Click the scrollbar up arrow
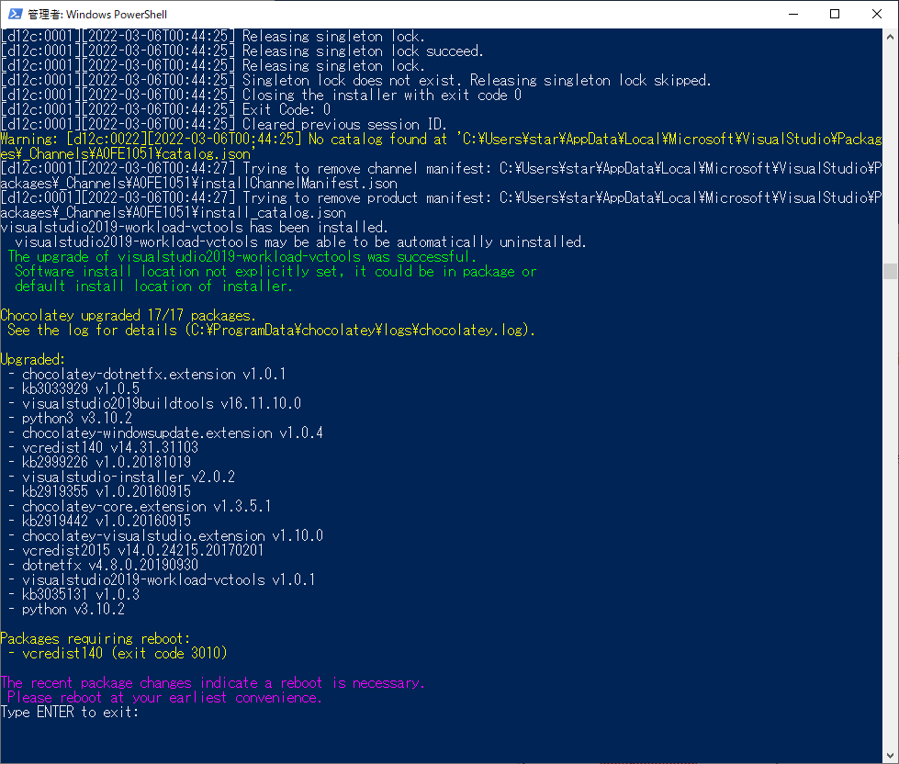 pos(891,37)
